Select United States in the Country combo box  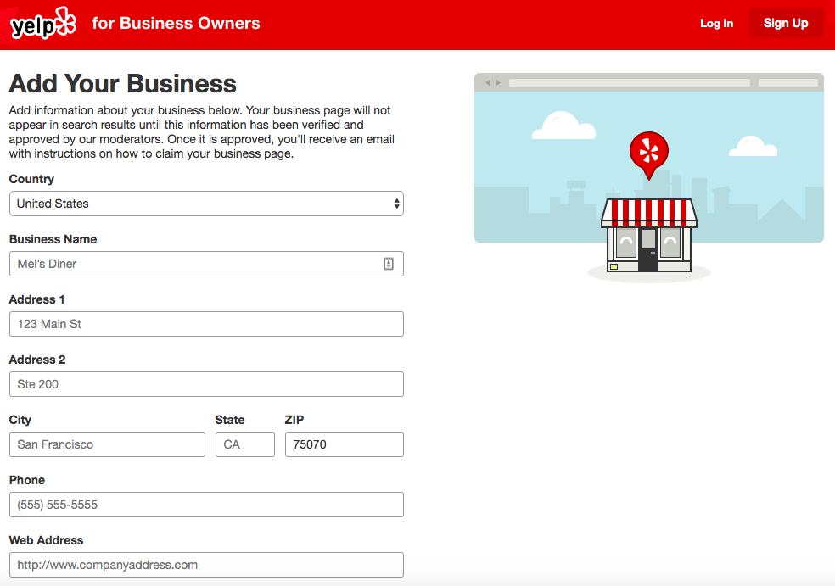pyautogui.click(x=205, y=204)
